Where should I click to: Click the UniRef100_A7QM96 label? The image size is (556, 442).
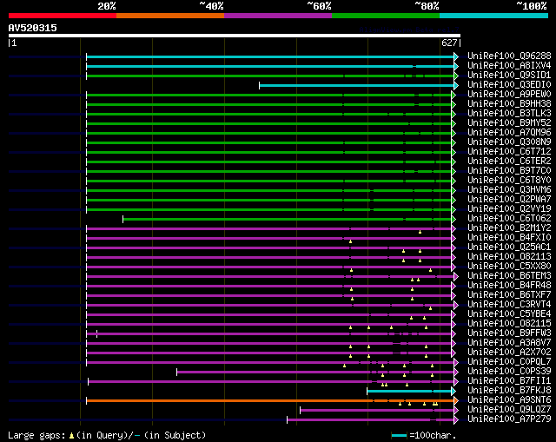point(509,133)
